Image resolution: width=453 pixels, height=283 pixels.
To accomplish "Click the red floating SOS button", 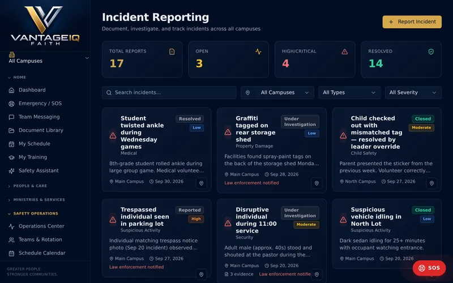I will (429, 268).
